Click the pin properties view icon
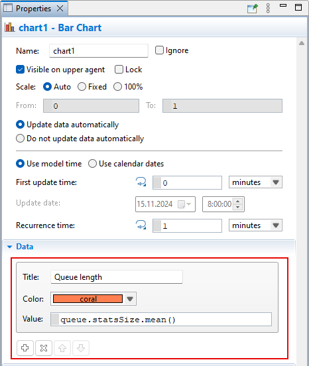This screenshot has height=366, width=309. pyautogui.click(x=253, y=9)
